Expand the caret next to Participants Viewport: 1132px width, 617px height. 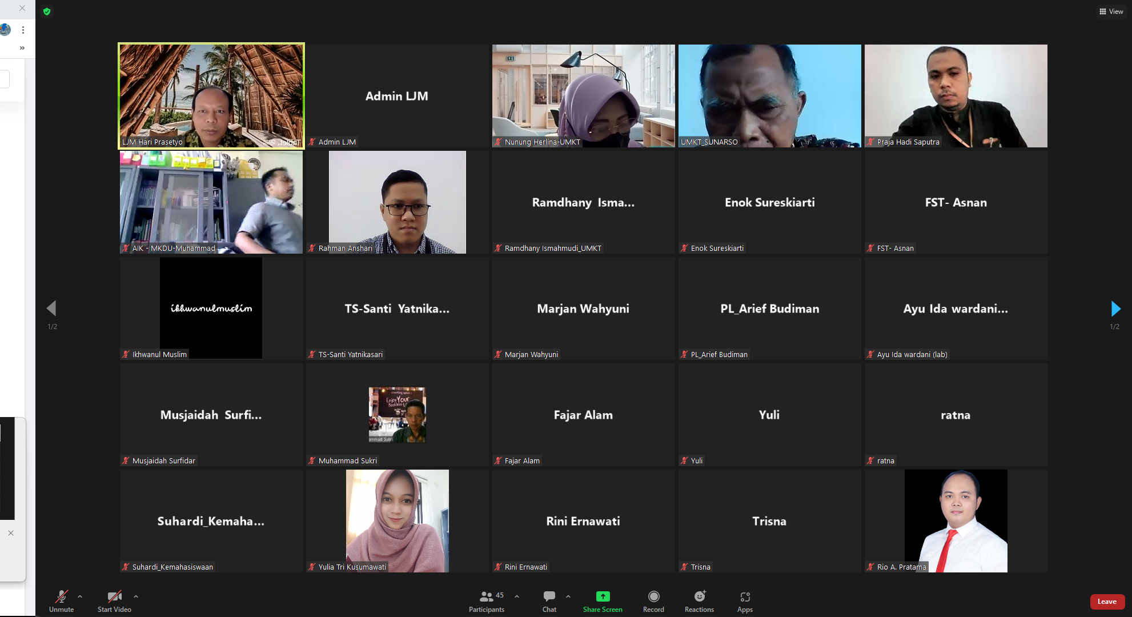point(517,596)
